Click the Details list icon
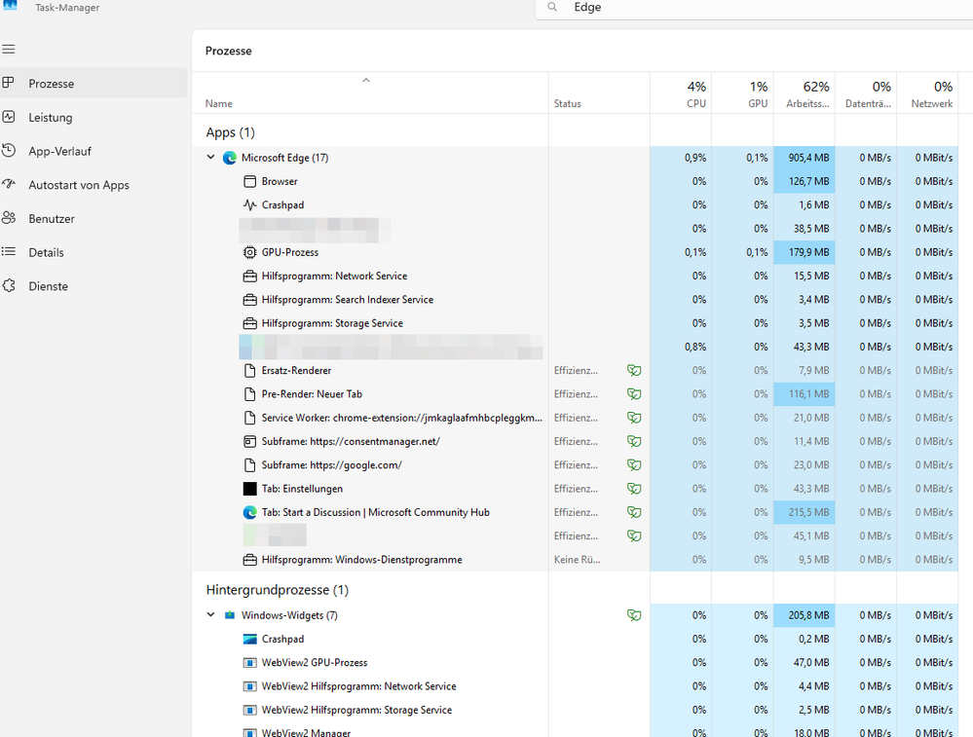 point(9,252)
